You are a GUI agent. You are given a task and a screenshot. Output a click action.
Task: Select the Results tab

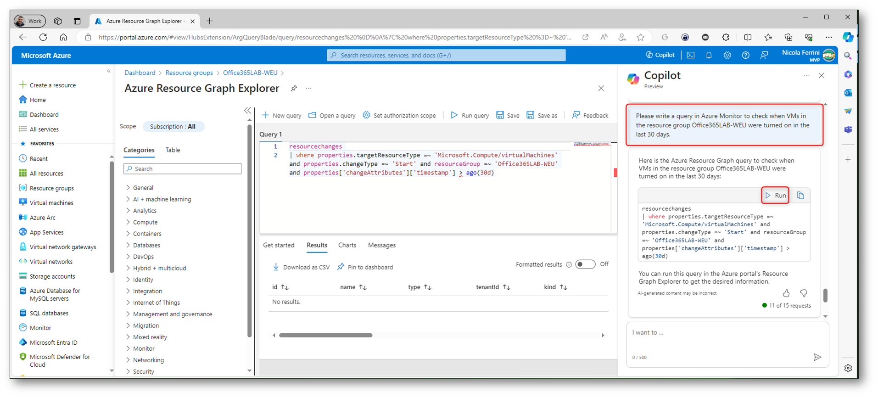tap(317, 245)
